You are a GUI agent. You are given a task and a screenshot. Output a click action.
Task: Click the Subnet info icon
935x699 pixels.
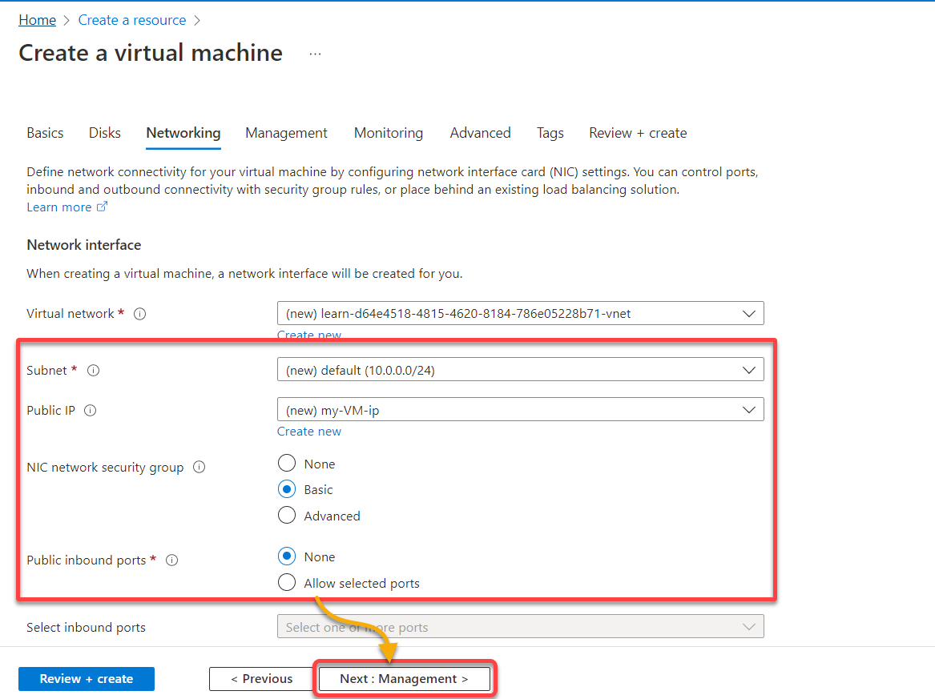pyautogui.click(x=93, y=371)
